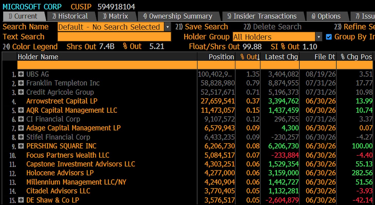The image size is (375, 205).
Task: Expand Credit Agricole Group holdings
Action: tap(21, 92)
